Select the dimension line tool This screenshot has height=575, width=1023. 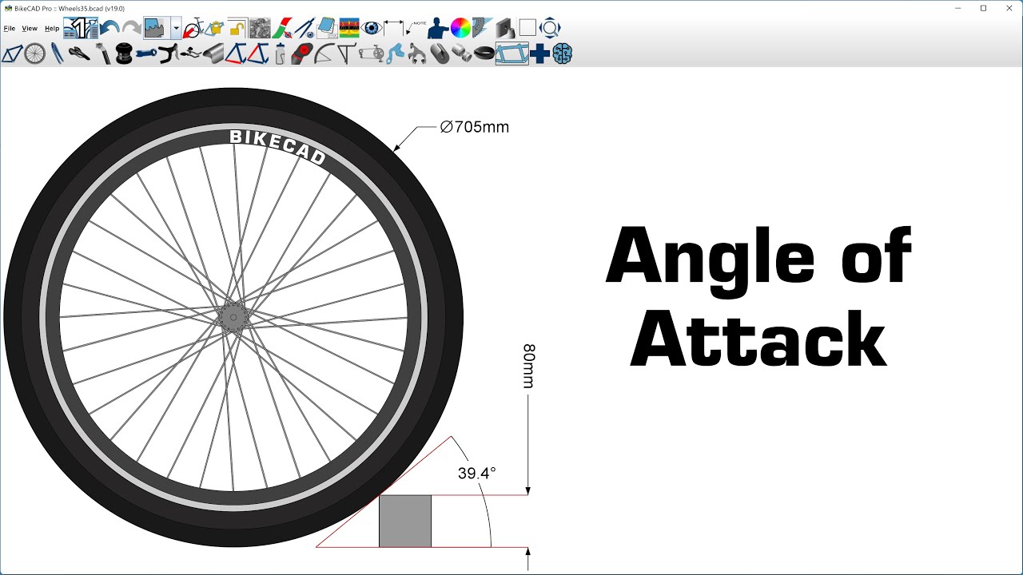[x=393, y=28]
